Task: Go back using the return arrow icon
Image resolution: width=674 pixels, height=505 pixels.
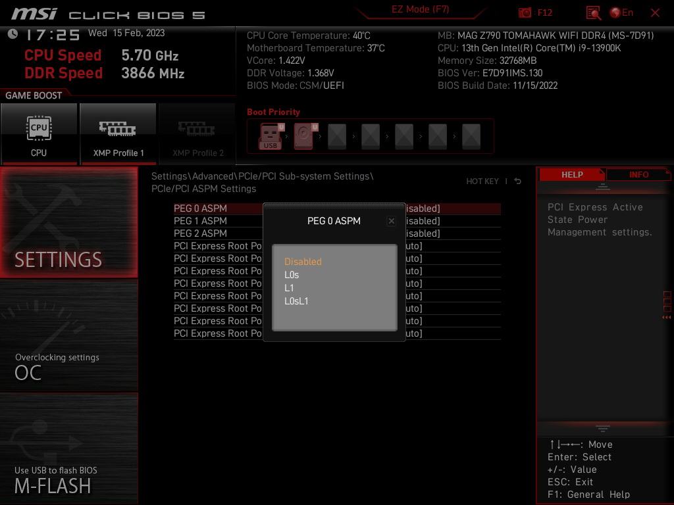Action: 517,181
